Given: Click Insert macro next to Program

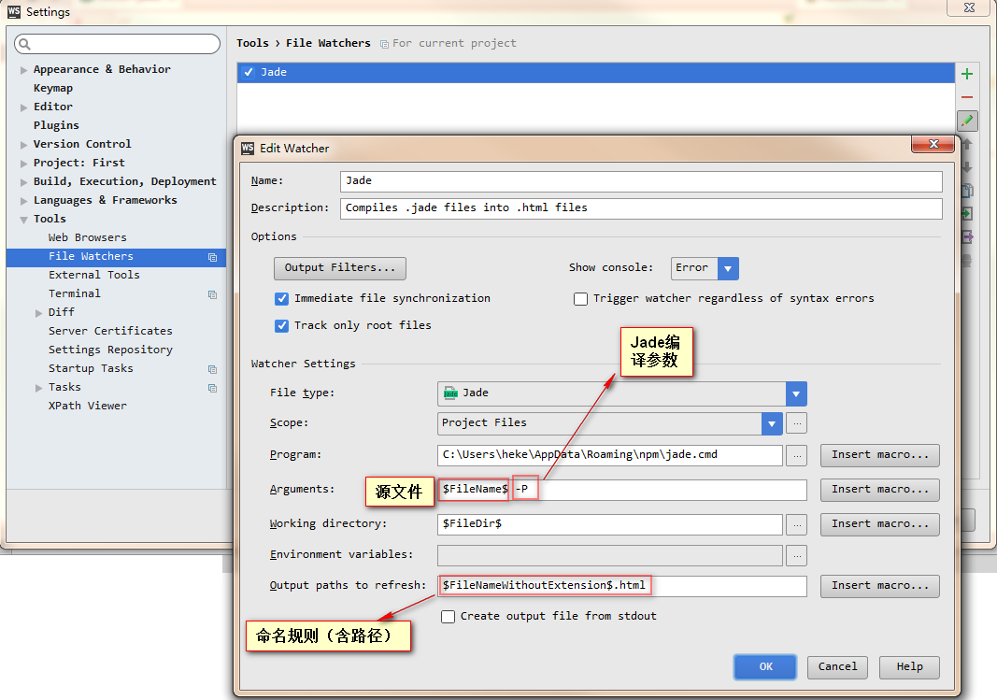Looking at the screenshot, I should (879, 455).
